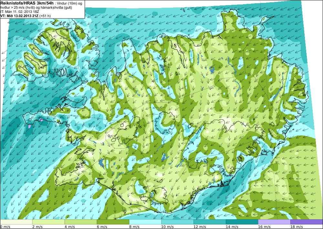Click the "0 m/s" legend label

point(5,227)
